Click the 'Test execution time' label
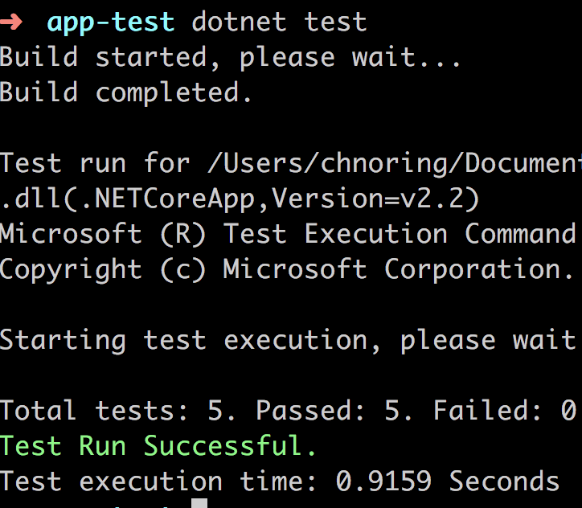Viewport: 582px width, 508px height. 158,481
